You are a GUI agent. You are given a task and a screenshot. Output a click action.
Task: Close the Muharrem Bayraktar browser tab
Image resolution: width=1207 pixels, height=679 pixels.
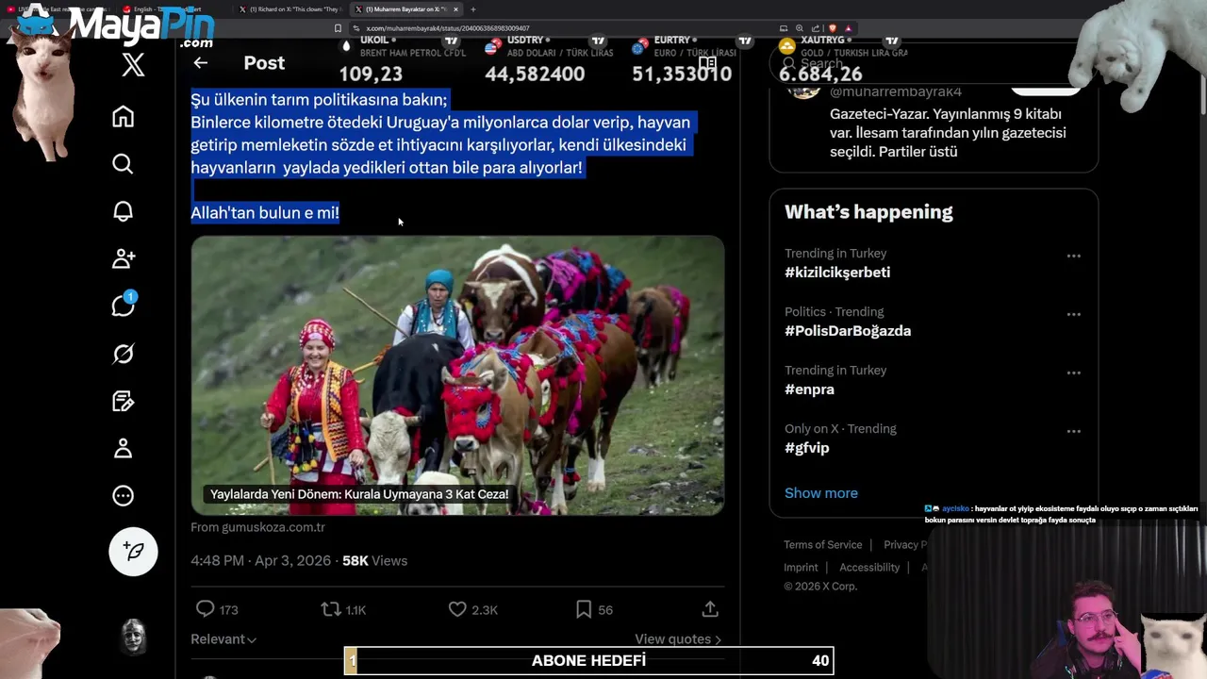coord(455,9)
